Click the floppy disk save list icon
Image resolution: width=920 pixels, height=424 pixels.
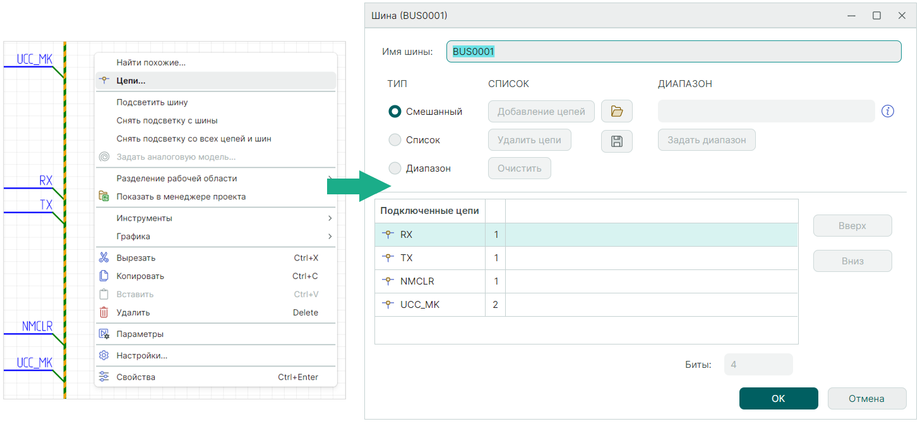click(616, 141)
